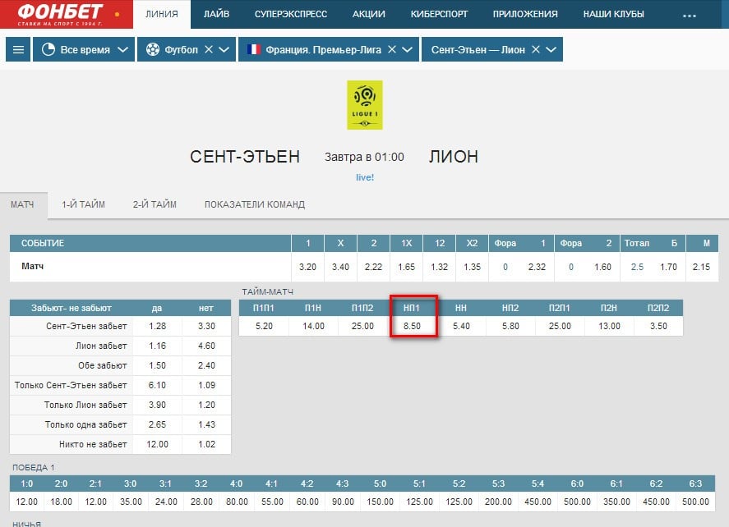Remove the Сент-Этьен — Лион filter with X
Viewport: 729px width, 527px height.
tap(536, 49)
